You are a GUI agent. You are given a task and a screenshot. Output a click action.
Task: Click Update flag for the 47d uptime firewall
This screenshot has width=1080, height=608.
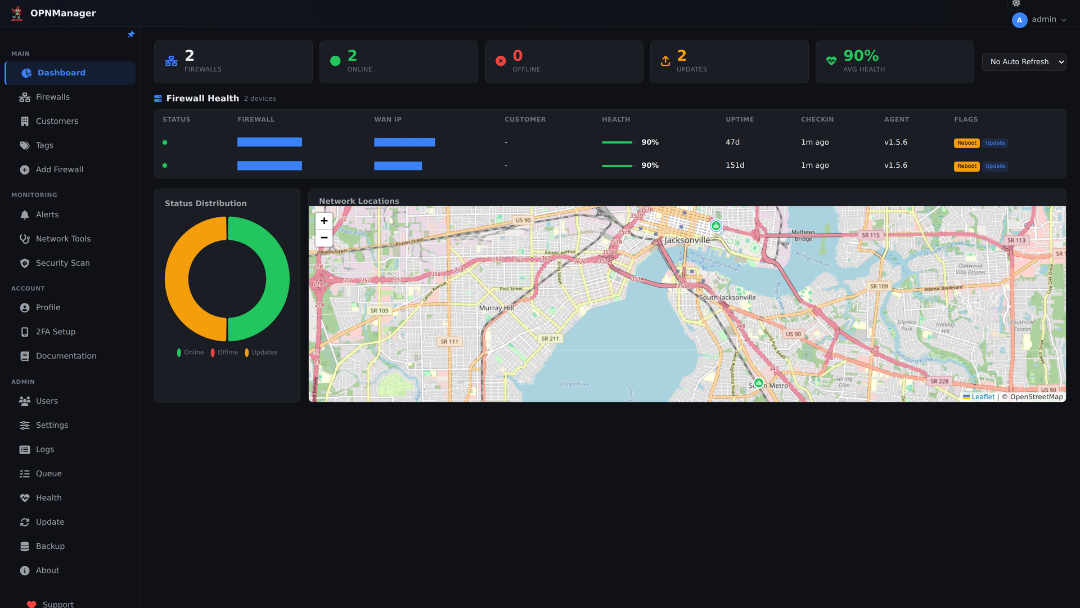(x=995, y=143)
